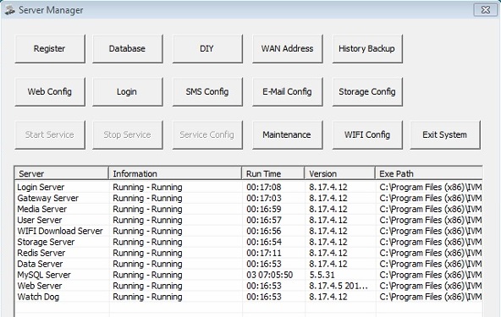The width and height of the screenshot is (501, 317).
Task: Click the Watch Dog version 8.17.4.12
Action: [x=328, y=297]
